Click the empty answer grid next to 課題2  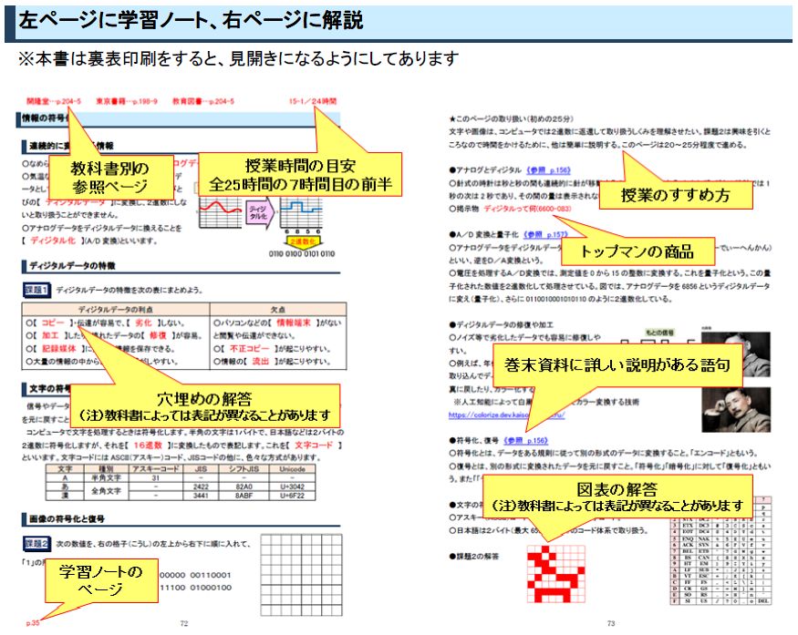301,575
